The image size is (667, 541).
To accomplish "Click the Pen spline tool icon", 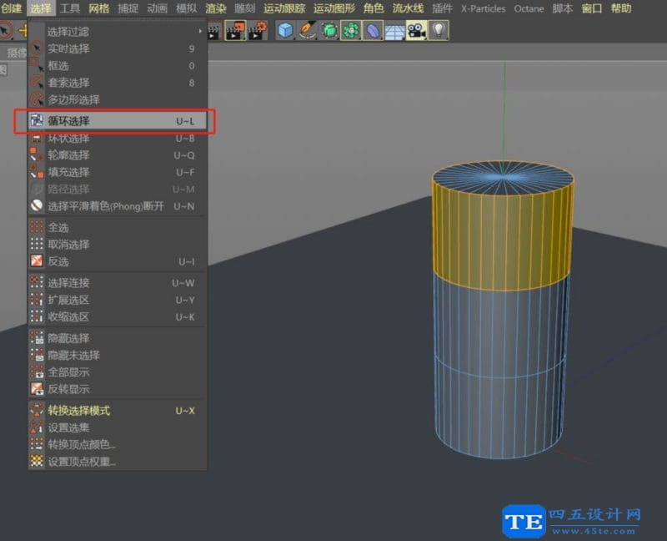I will [x=307, y=29].
